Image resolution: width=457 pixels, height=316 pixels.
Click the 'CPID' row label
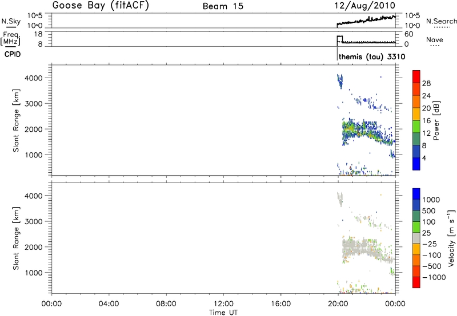13,54
